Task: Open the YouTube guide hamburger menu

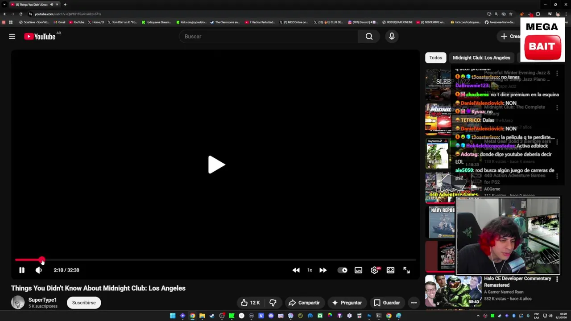Action: tap(12, 37)
